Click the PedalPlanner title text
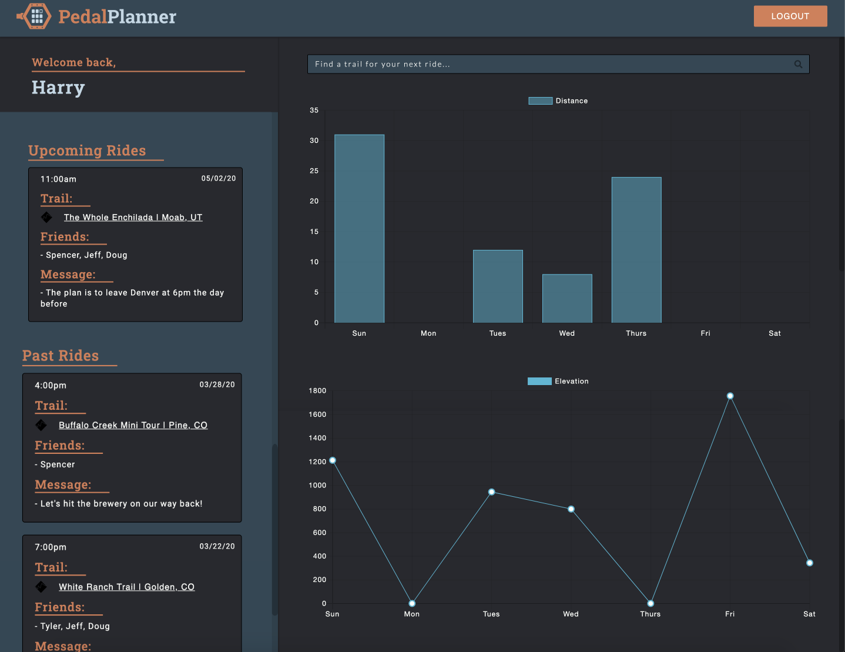This screenshot has height=652, width=845. tap(117, 16)
